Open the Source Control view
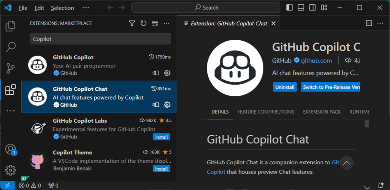 coord(10,68)
